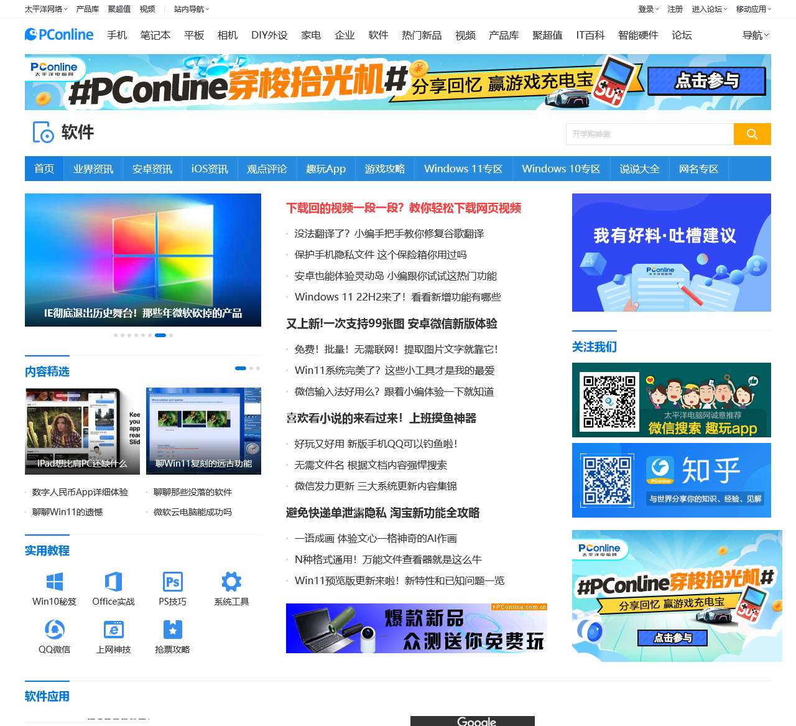Screen dimensions: 796x726
Task: Expand 站内导航 dropdown
Action: click(192, 9)
